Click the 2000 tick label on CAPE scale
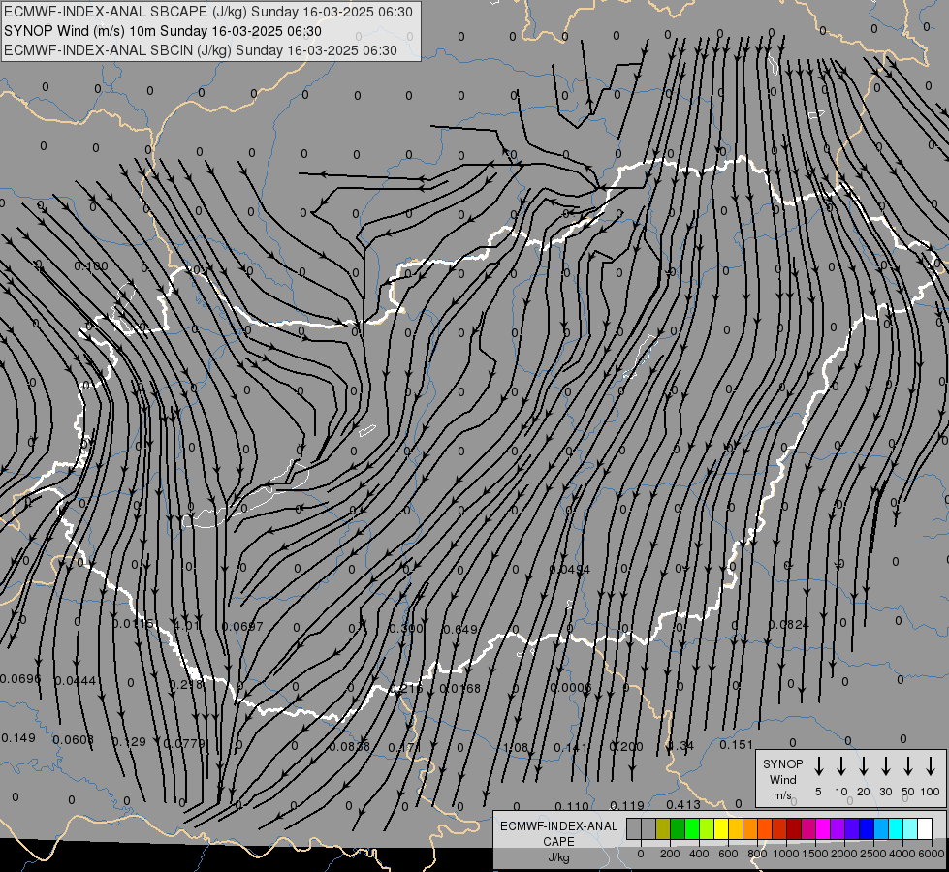The image size is (949, 872). tap(844, 854)
